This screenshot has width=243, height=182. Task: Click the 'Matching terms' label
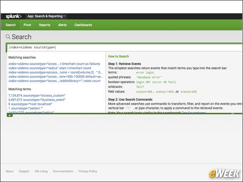(20, 89)
